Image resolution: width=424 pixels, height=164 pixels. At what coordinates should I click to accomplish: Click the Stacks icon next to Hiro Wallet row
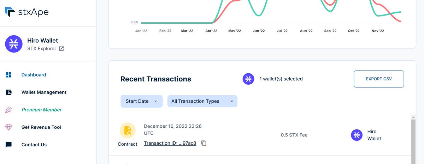coord(357,135)
